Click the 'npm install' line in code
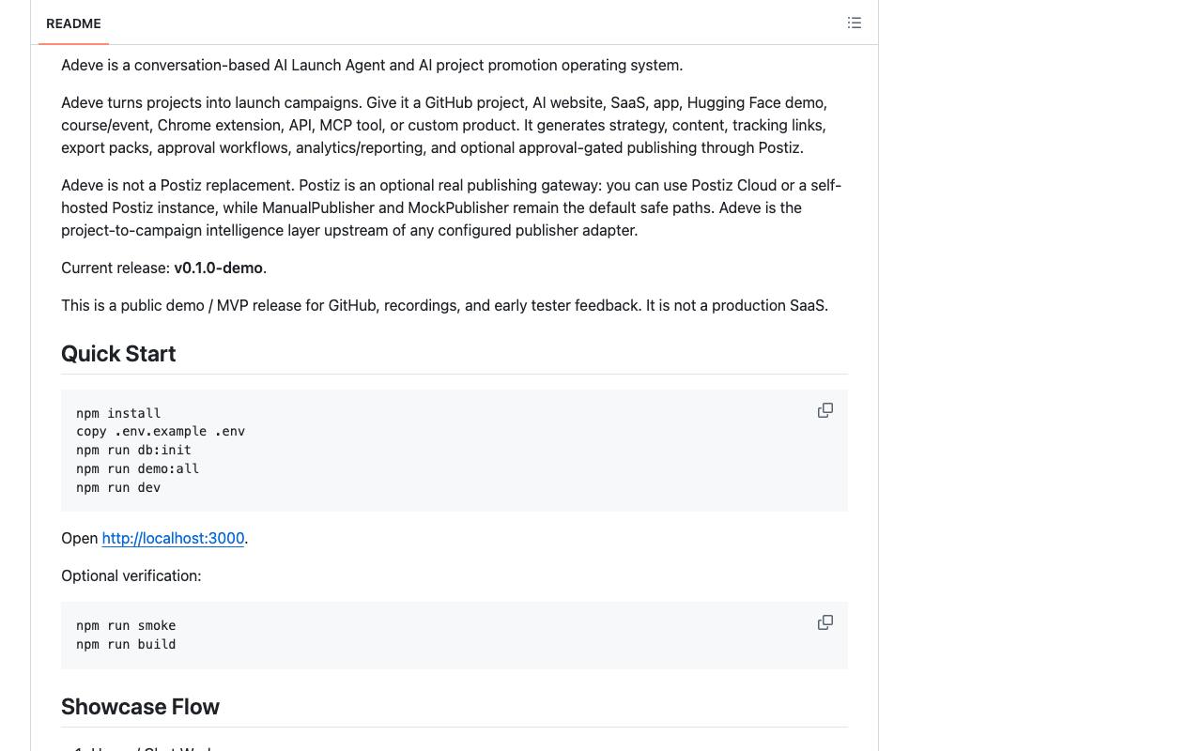This screenshot has width=1202, height=751. click(x=118, y=413)
